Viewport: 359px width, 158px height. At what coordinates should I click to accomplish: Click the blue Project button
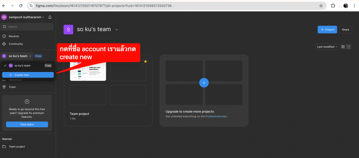tap(327, 30)
